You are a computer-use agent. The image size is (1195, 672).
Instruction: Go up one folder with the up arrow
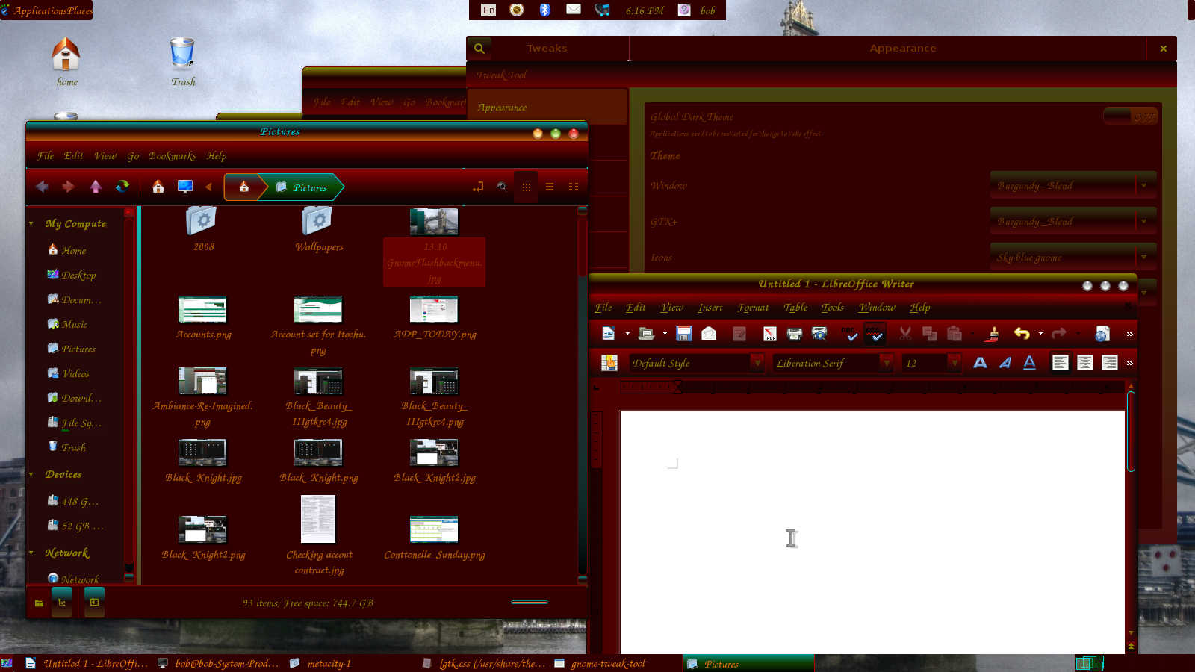pos(96,187)
